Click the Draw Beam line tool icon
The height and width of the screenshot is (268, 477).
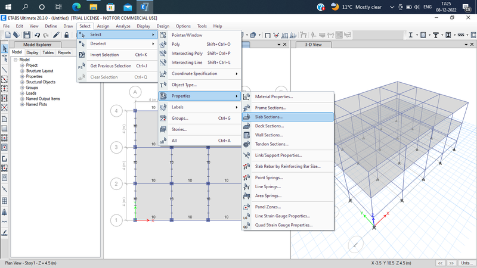click(x=5, y=70)
